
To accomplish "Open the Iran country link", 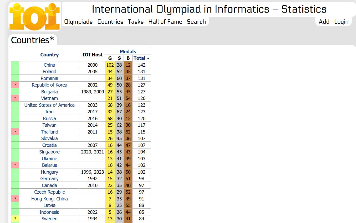I will pos(49,112).
